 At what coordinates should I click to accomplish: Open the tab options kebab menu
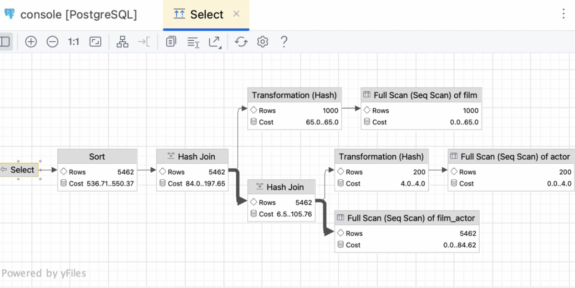[x=563, y=13]
